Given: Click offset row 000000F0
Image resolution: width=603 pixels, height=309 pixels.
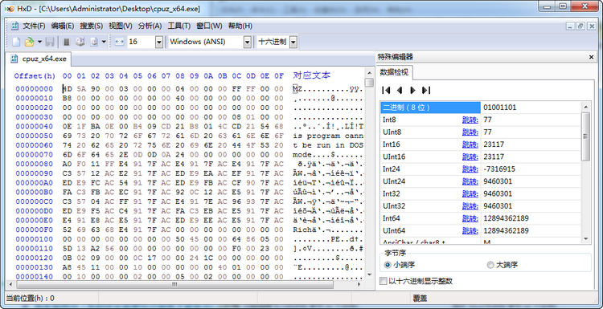Looking at the screenshot, I should (35, 230).
